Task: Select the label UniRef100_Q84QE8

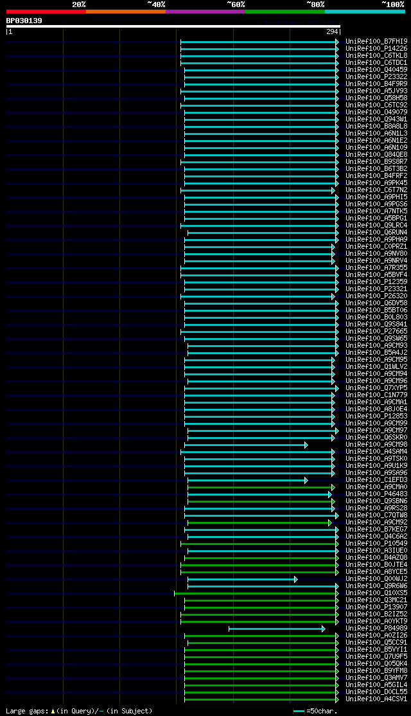Action: pos(376,155)
